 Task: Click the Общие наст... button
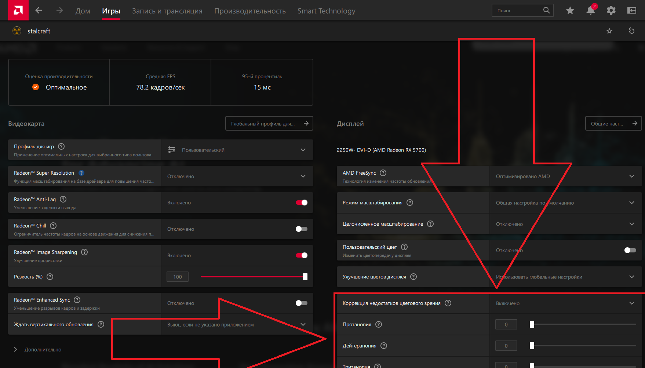point(613,124)
